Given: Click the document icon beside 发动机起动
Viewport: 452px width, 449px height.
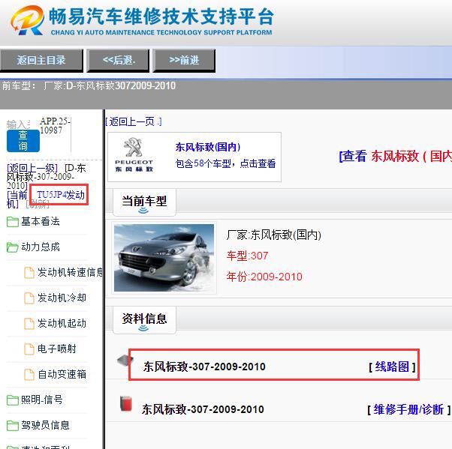Looking at the screenshot, I should coord(29,324).
